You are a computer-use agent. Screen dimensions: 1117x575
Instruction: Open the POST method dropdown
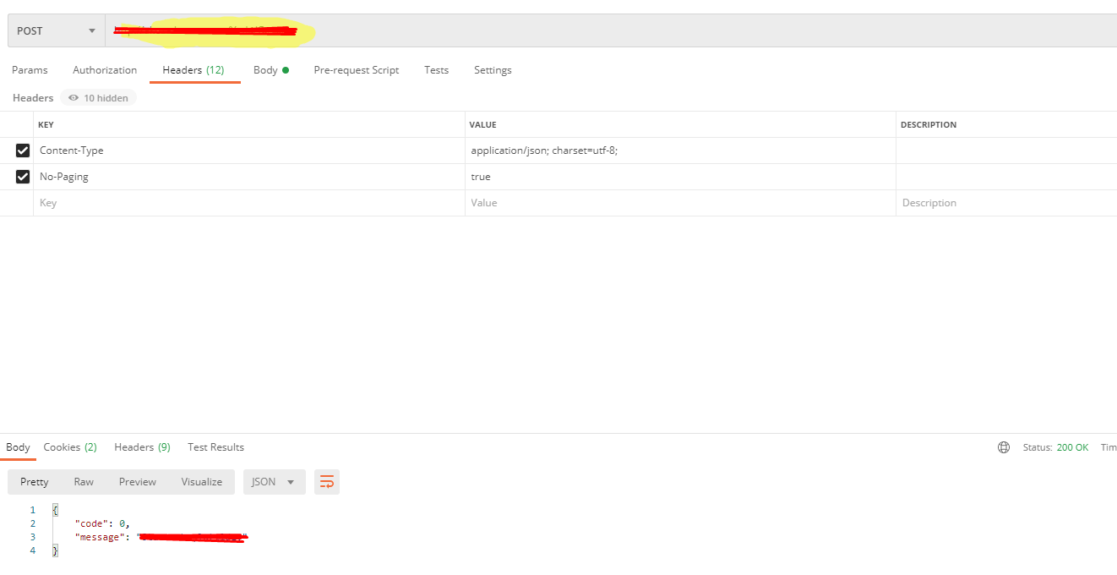coord(56,30)
